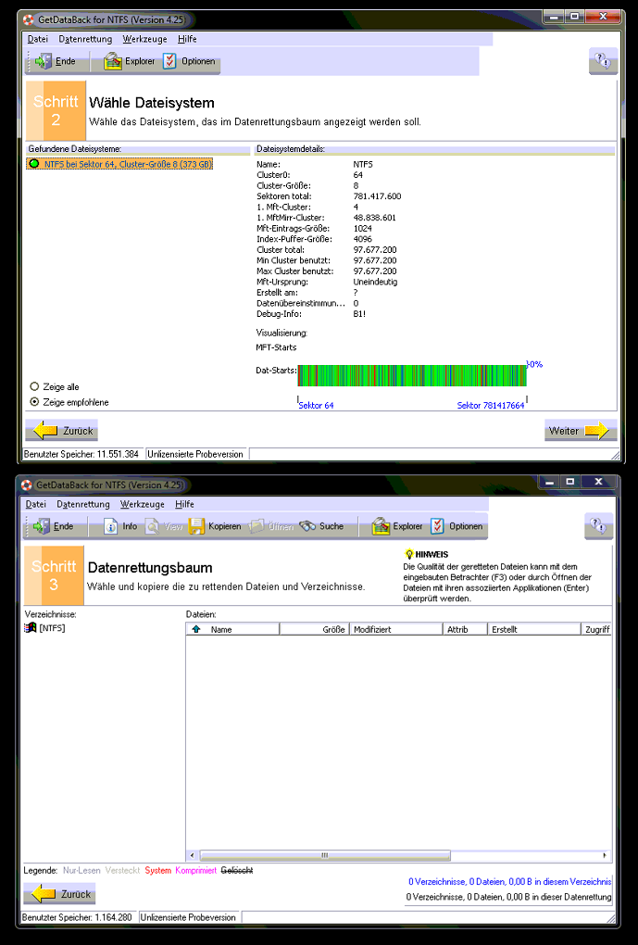
Task: Click right arrow of Dateien scrollbar
Action: [605, 855]
